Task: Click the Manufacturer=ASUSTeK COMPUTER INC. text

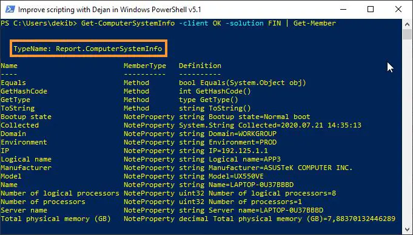Action: (281, 168)
